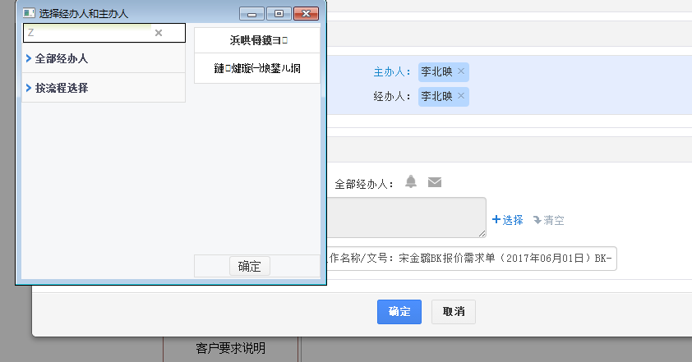Click the gray multi-line text area
The height and width of the screenshot is (362, 692).
coord(407,218)
